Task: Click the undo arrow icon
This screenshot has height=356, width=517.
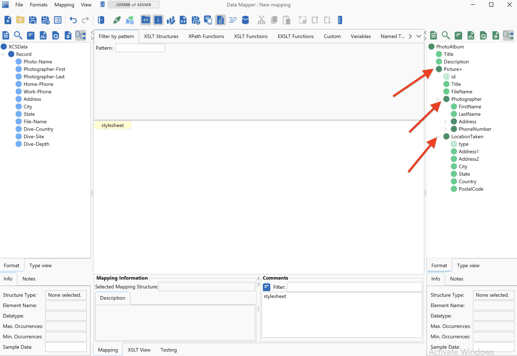Action: point(73,20)
